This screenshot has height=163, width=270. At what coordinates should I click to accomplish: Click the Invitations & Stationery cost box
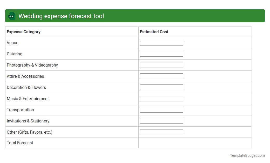pos(161,121)
